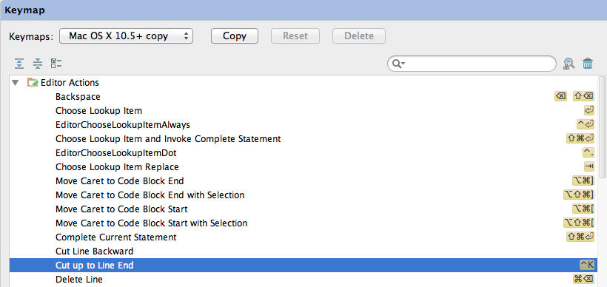Focus the keymap search field

(x=472, y=64)
